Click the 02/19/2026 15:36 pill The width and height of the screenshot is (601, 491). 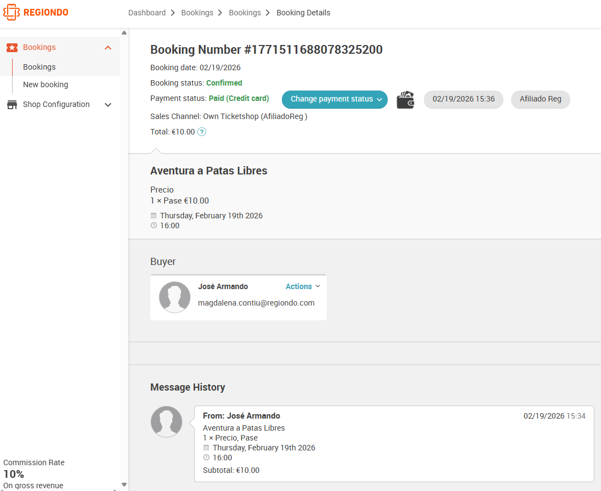463,99
